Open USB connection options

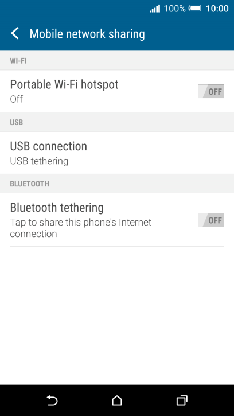[117, 153]
